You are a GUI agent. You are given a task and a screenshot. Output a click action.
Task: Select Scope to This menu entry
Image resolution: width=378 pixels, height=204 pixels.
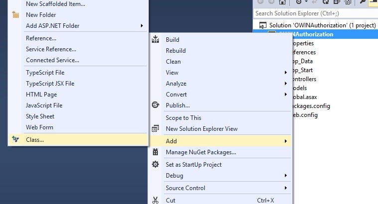[x=183, y=117]
